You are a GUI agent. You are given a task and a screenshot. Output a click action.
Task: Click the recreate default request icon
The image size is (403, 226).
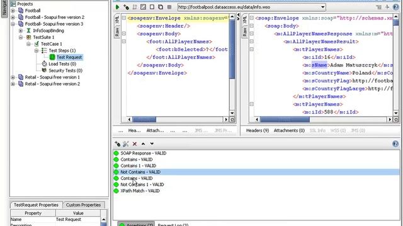[143, 7]
